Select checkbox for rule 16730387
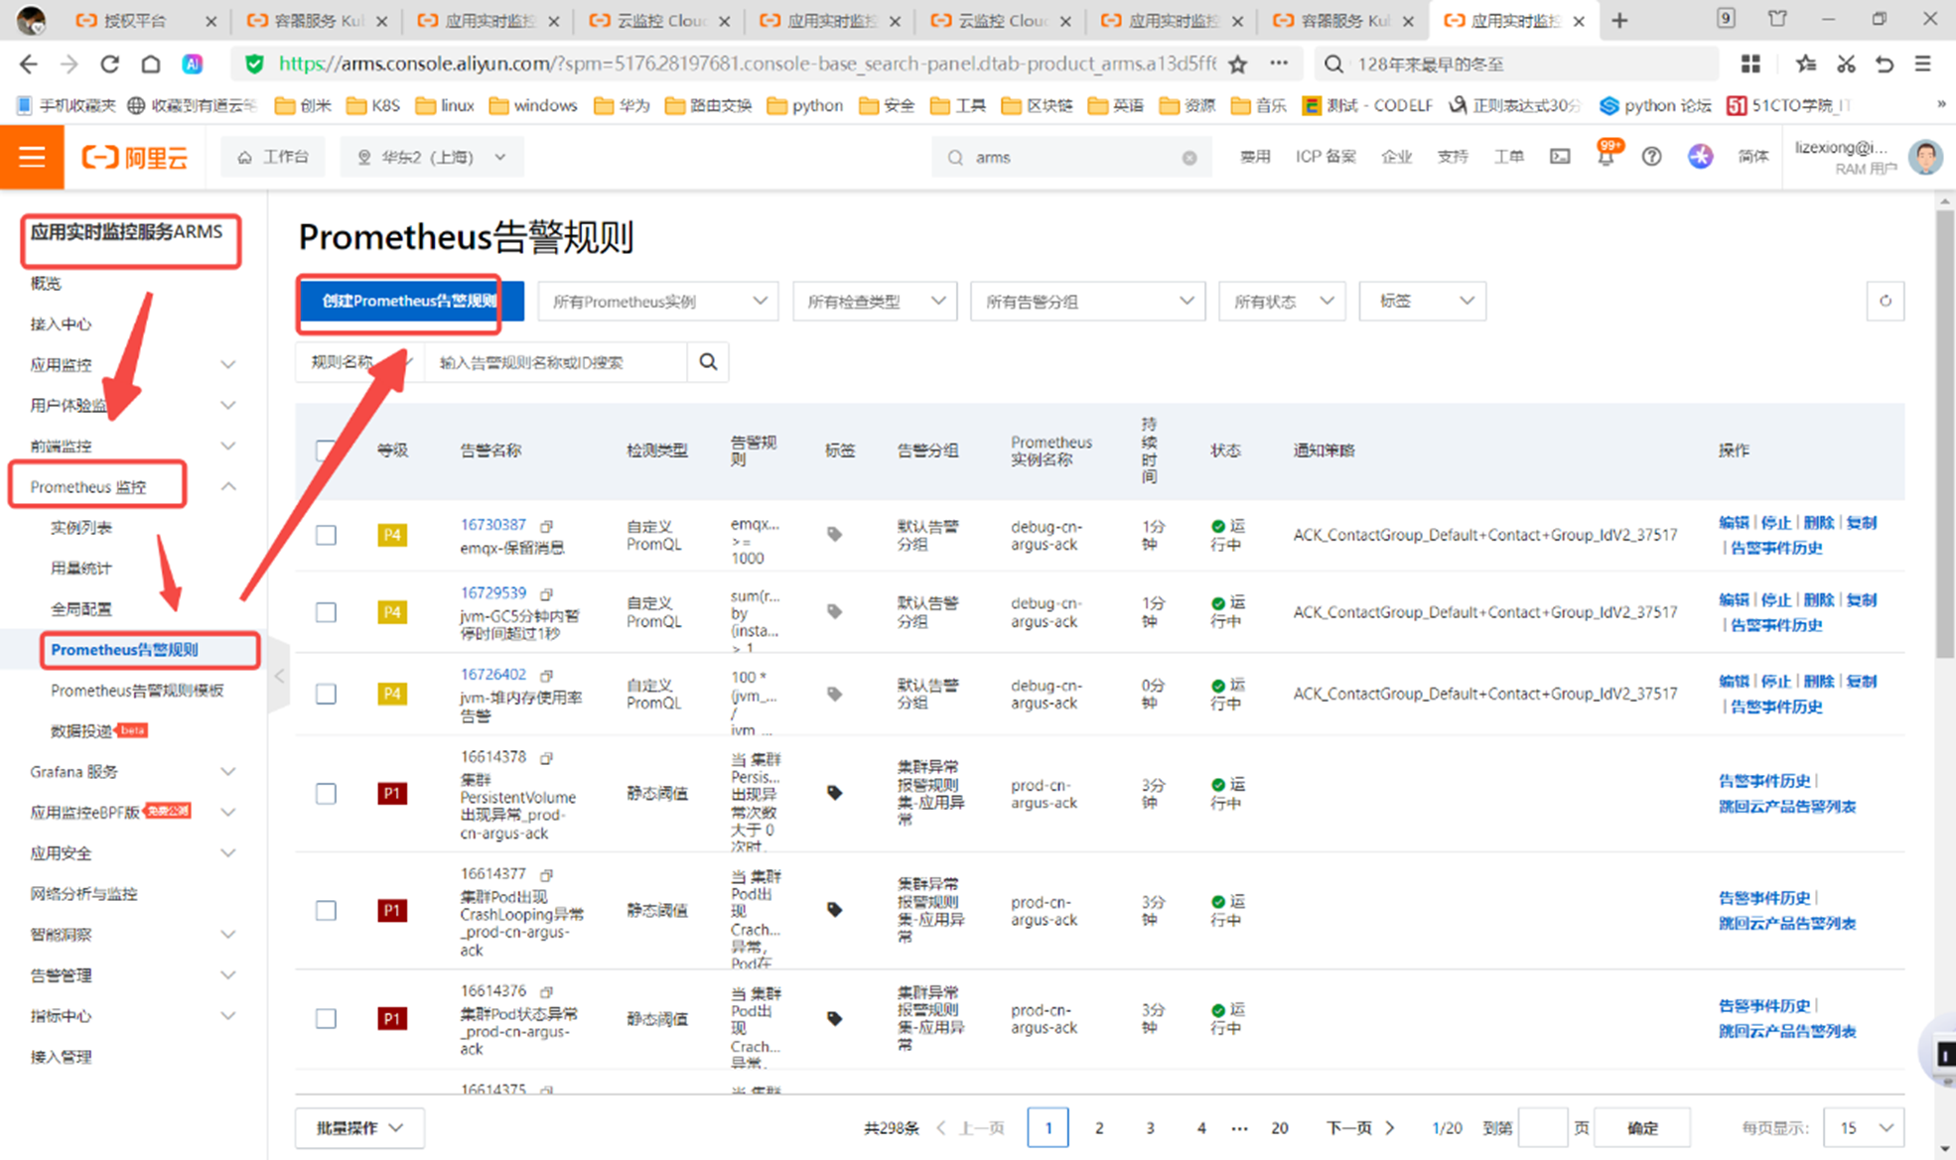The width and height of the screenshot is (1956, 1160). pos(326,535)
